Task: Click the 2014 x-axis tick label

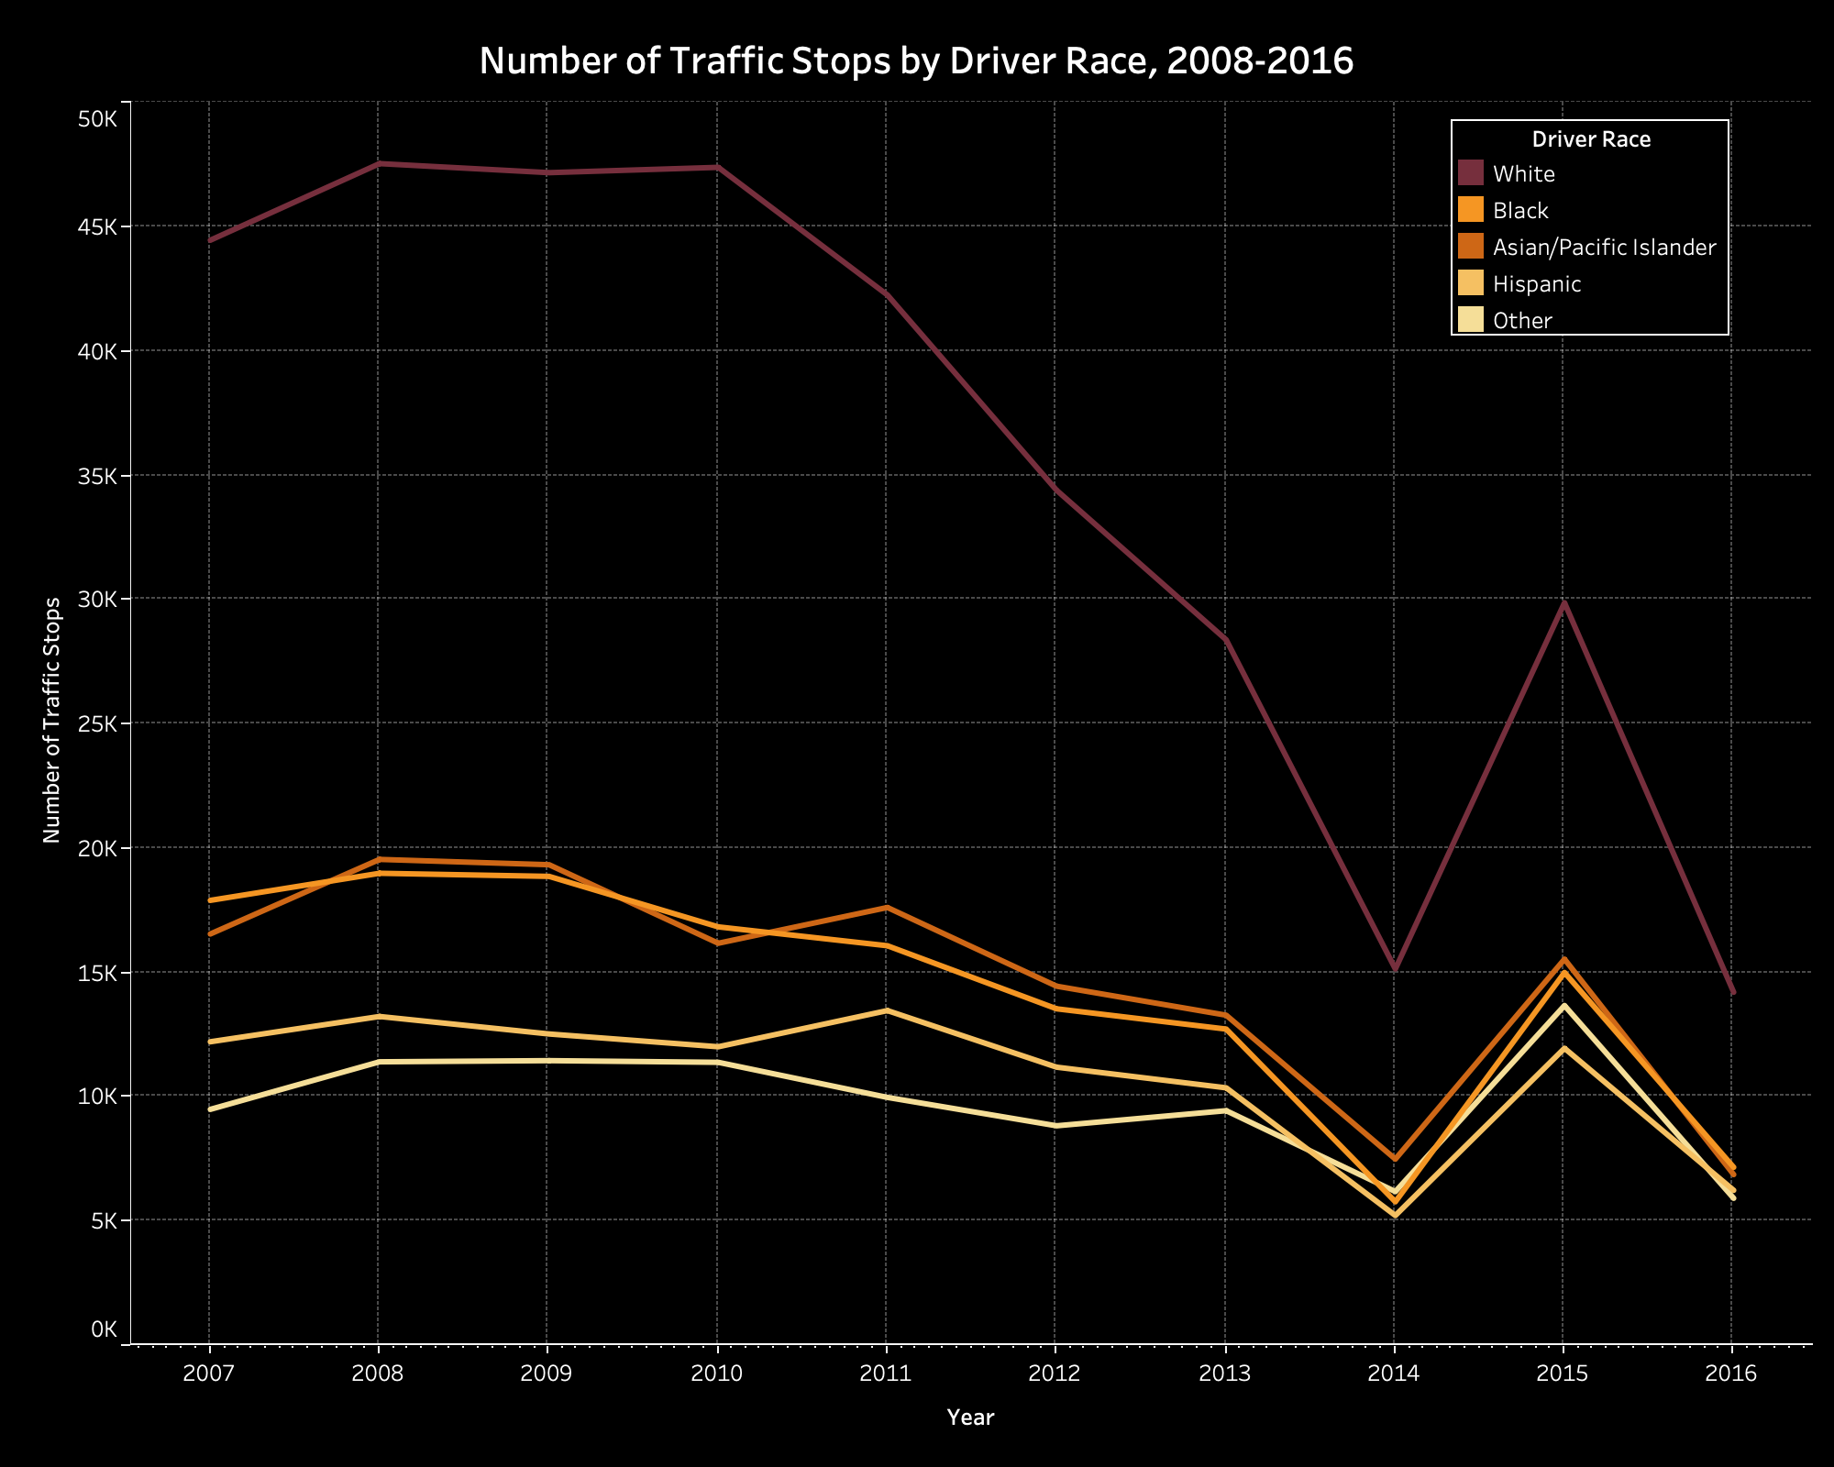Action: tap(1394, 1373)
